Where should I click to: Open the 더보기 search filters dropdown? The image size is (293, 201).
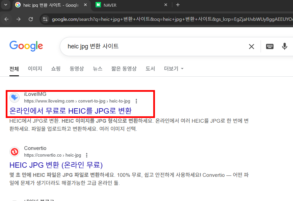[171, 69]
